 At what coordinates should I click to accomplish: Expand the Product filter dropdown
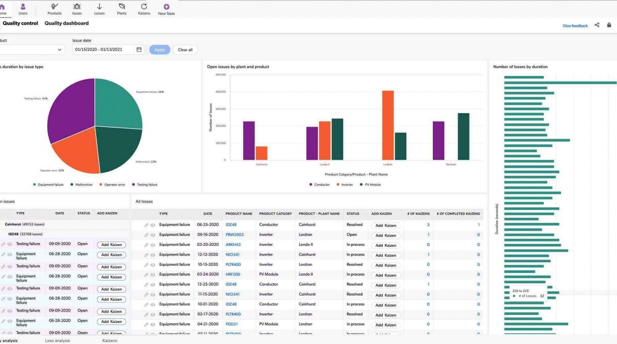60,50
